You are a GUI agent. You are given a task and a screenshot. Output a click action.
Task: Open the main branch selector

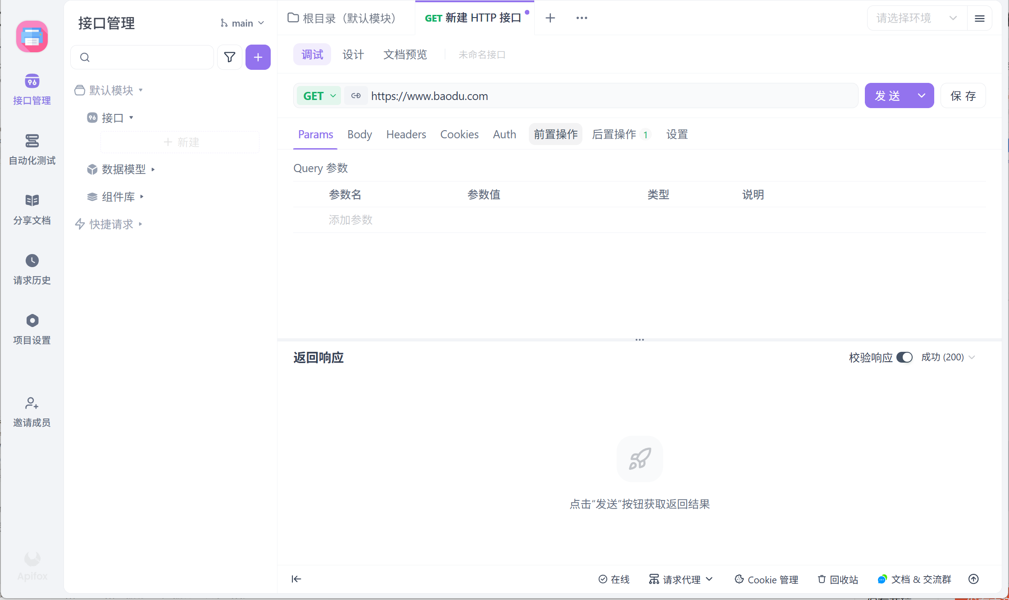pos(242,23)
